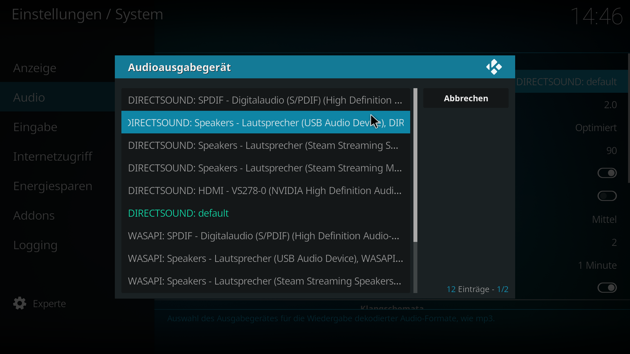Open the Anzeige settings category

click(57, 68)
